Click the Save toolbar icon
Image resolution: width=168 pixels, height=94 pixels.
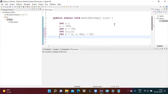pos(6,7)
